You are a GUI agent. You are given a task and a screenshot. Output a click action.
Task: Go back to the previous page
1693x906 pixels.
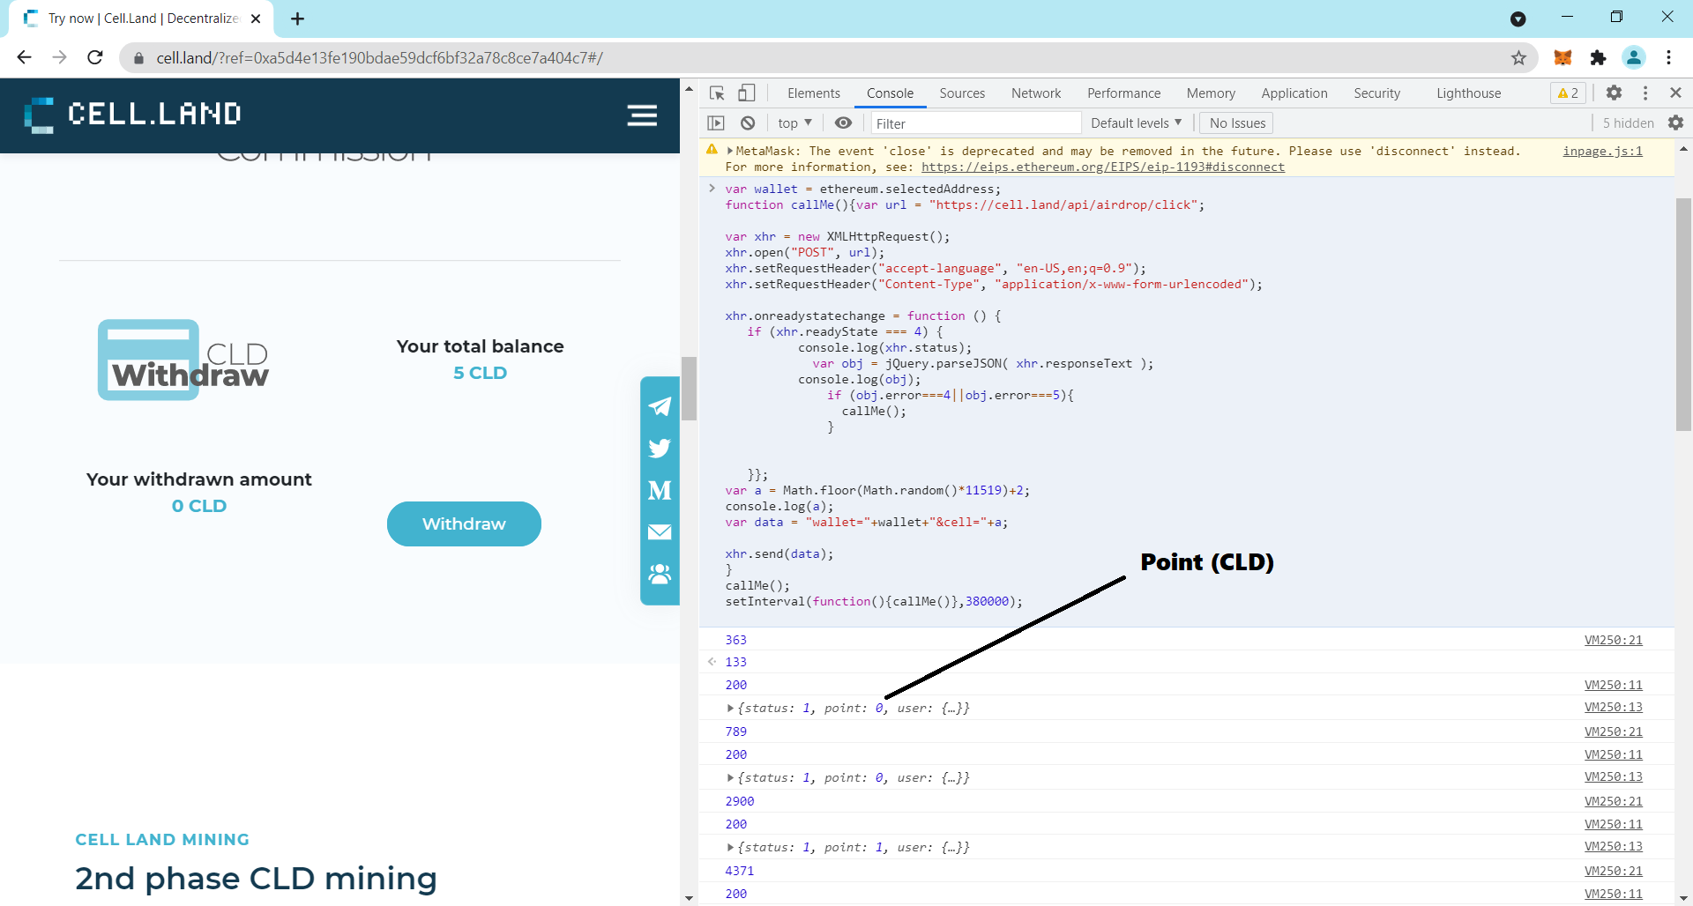(x=25, y=58)
